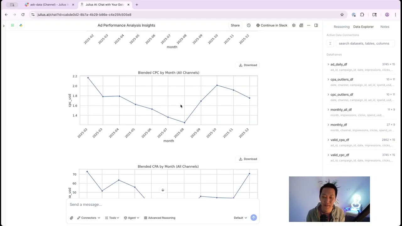Viewport: 402px width, 226px height.
Task: Click the julius.ai address bar URL
Action: click(84, 15)
